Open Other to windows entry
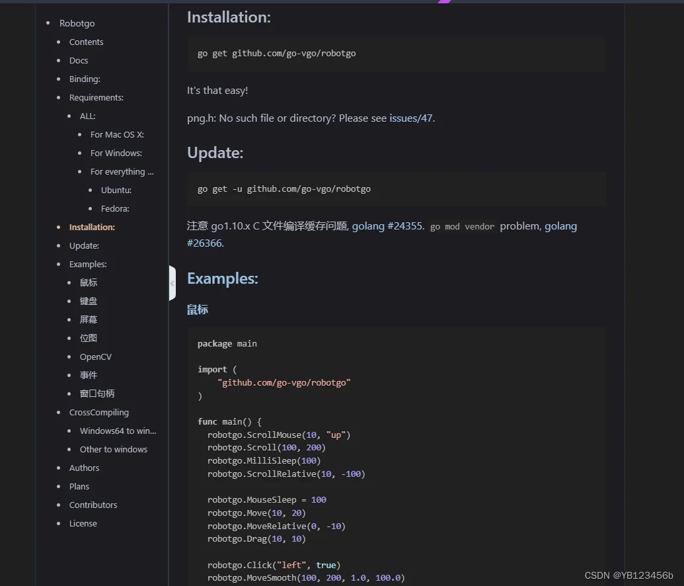Image resolution: width=684 pixels, height=586 pixels. point(114,449)
